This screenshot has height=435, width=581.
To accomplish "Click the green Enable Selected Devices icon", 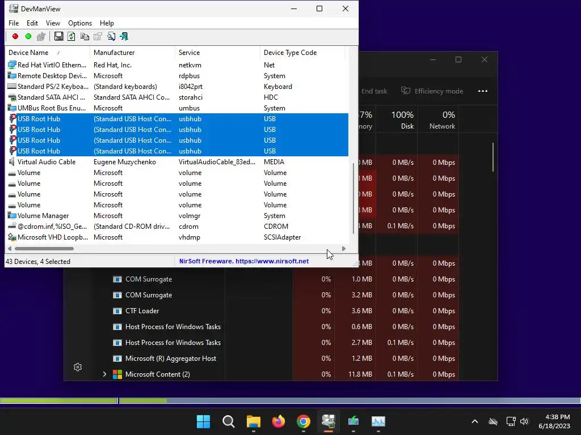I will coord(28,36).
